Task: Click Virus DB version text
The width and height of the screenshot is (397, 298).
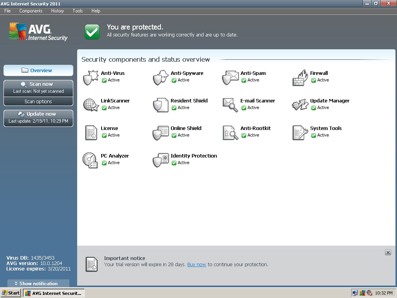Action: click(30, 258)
